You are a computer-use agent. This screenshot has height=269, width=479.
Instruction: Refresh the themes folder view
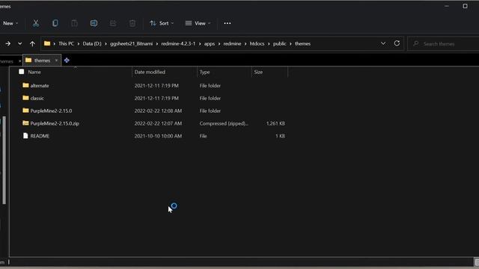pos(397,43)
